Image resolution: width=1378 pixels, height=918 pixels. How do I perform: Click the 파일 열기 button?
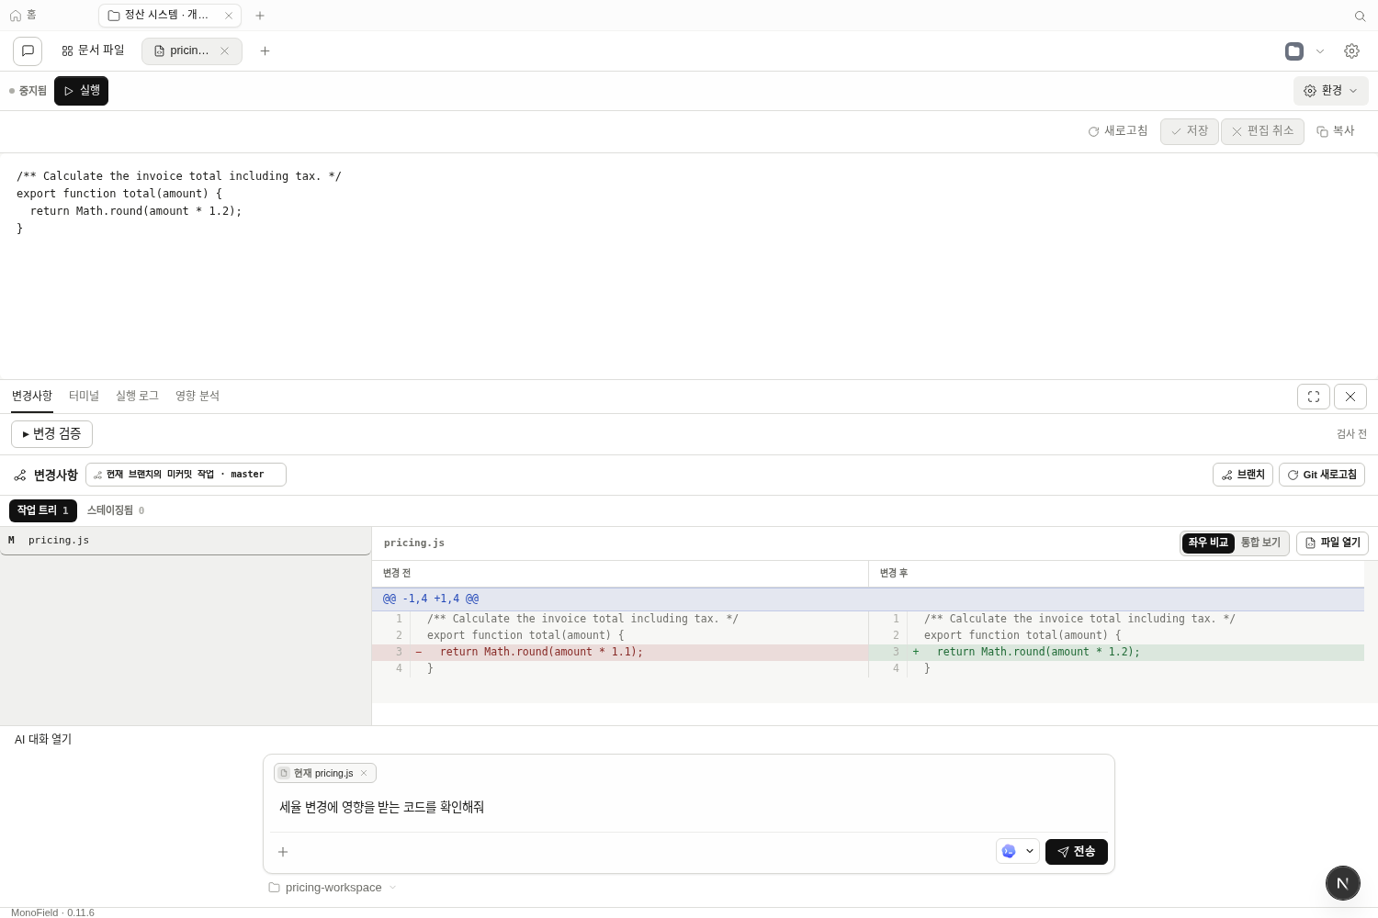point(1332,543)
